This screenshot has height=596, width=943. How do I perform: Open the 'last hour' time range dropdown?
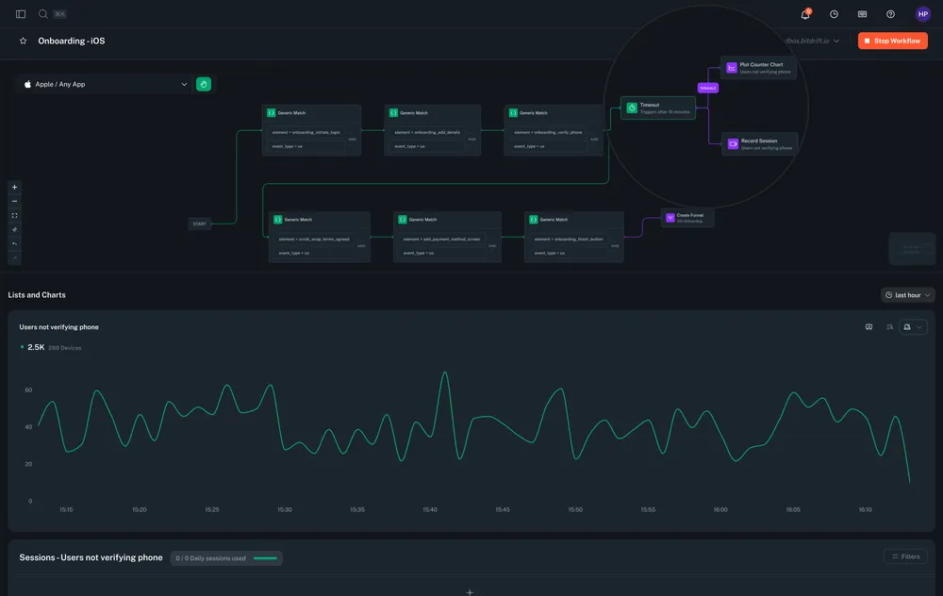pyautogui.click(x=907, y=295)
